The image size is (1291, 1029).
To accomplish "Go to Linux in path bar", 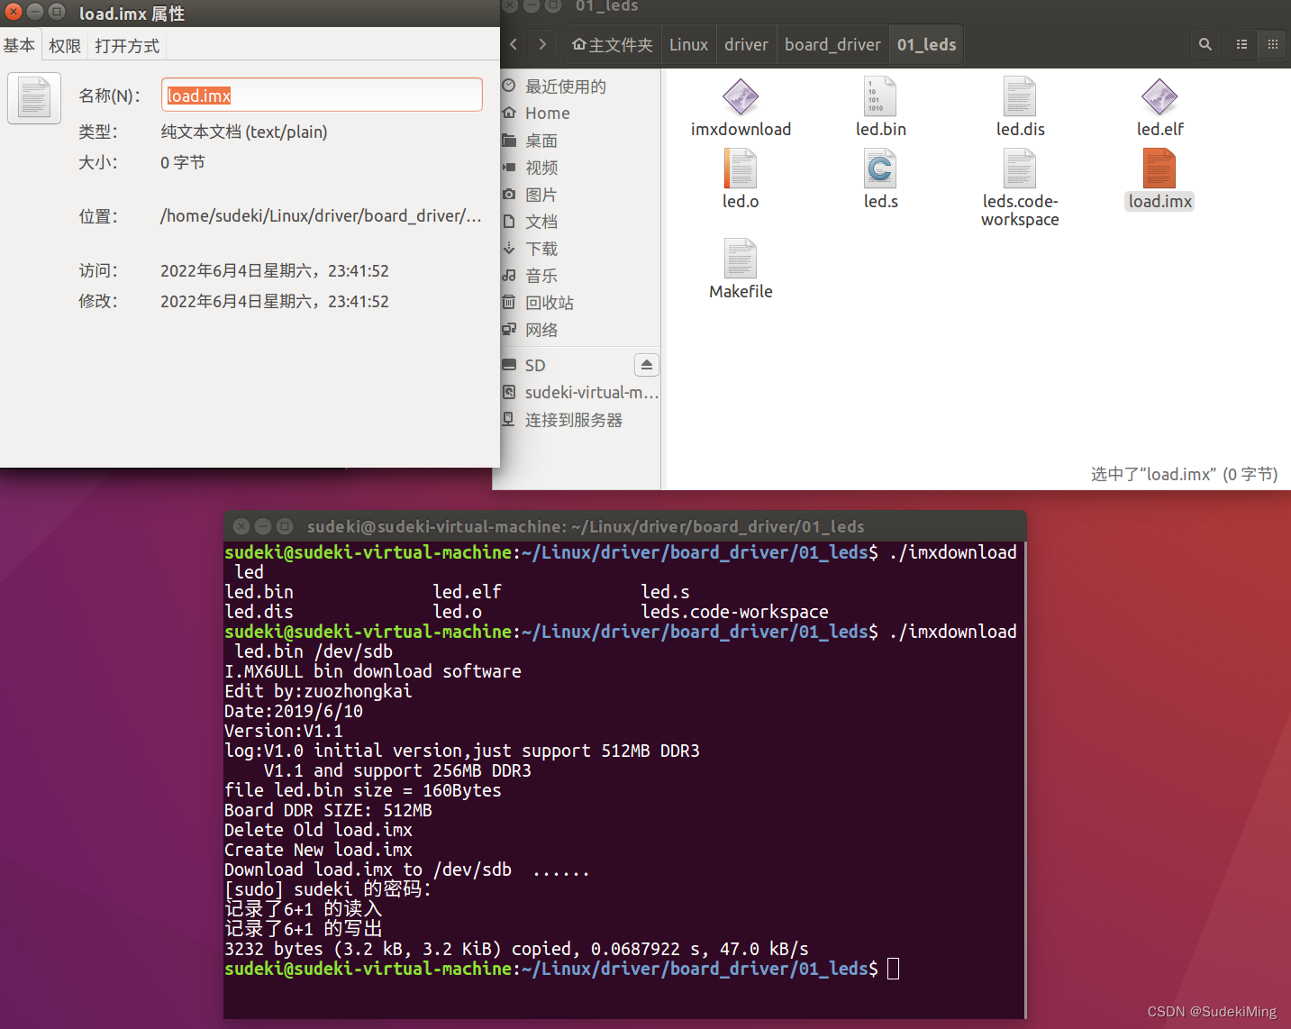I will point(688,44).
